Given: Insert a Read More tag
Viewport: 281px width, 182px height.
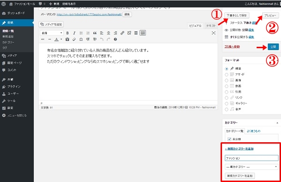Looking at the screenshot, I should click(x=136, y=33).
